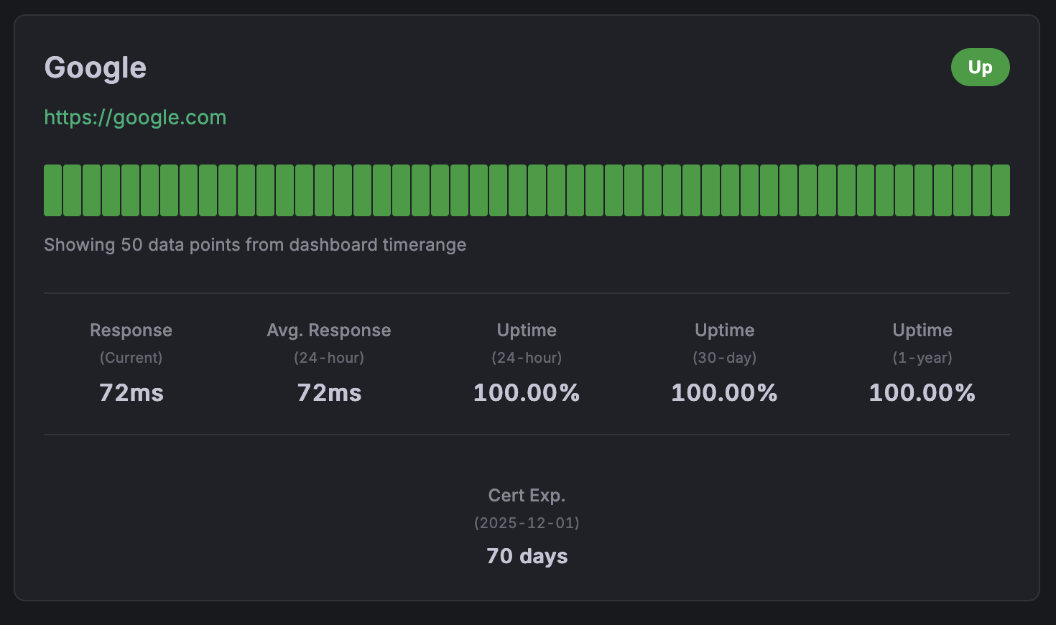Select the Google monitor title

pos(96,68)
